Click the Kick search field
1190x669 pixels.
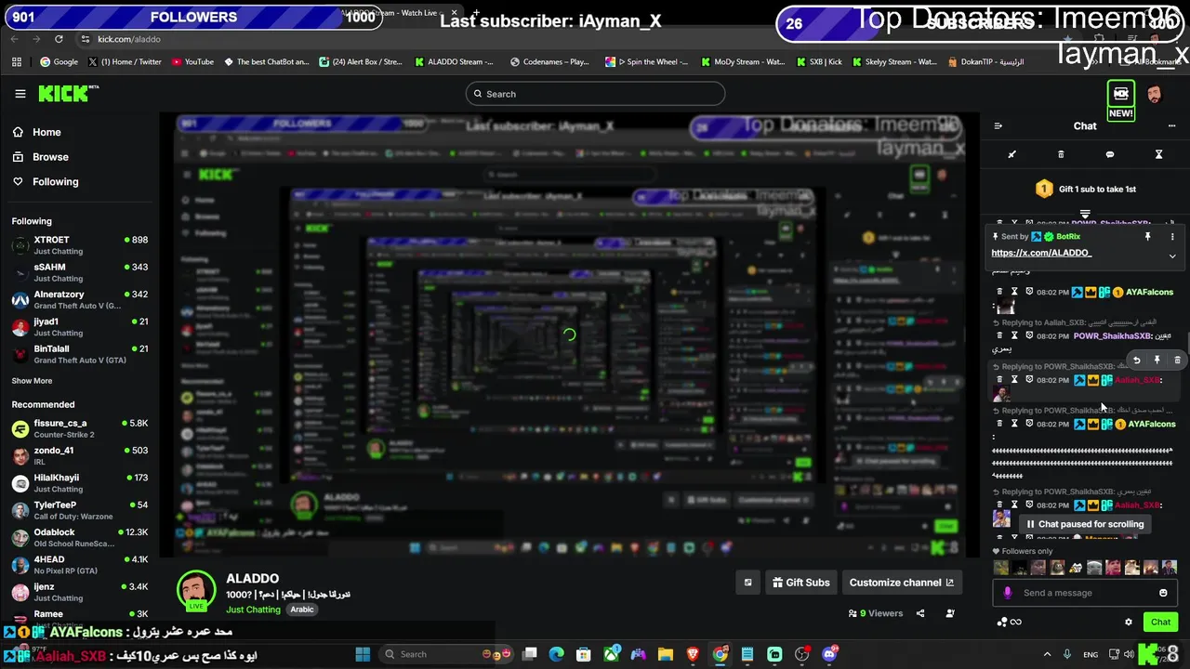point(595,94)
